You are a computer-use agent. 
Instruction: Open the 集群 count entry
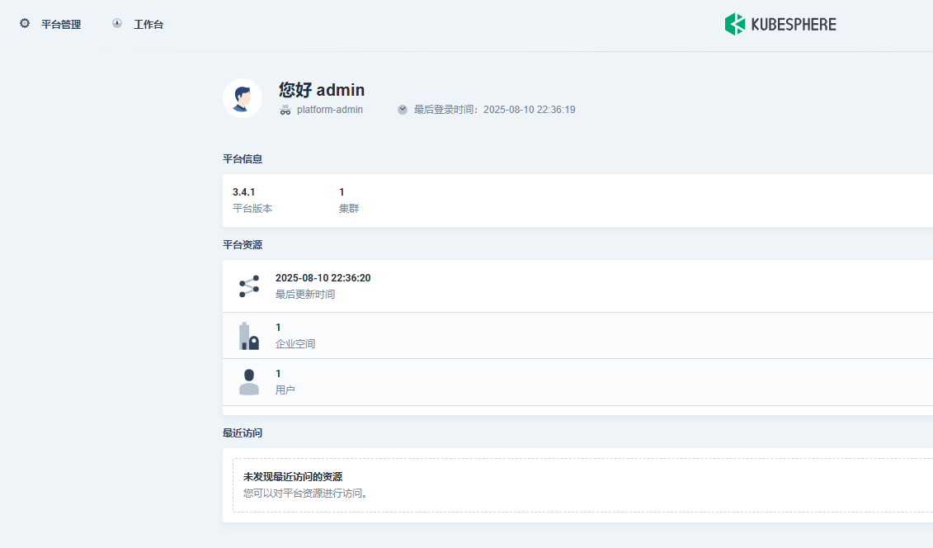coord(349,200)
